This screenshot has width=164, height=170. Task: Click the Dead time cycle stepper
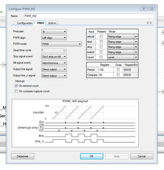[65, 50]
